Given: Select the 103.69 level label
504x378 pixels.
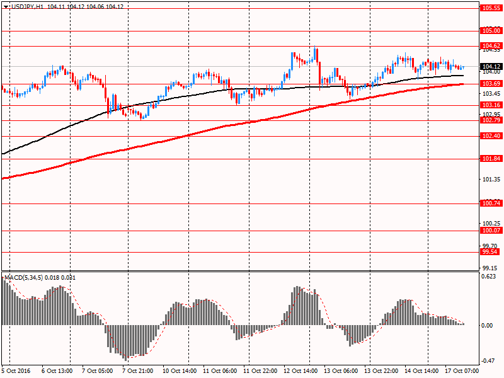Looking at the screenshot, I should pos(491,84).
